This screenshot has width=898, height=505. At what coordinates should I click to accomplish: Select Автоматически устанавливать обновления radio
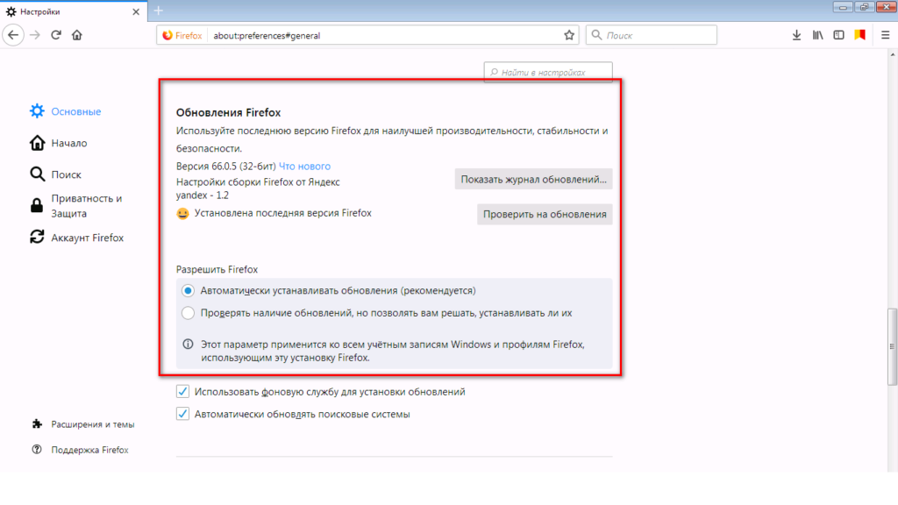tap(188, 290)
